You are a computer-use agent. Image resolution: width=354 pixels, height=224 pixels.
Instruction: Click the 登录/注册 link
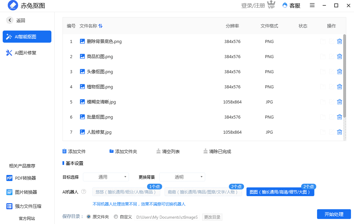click(254, 5)
